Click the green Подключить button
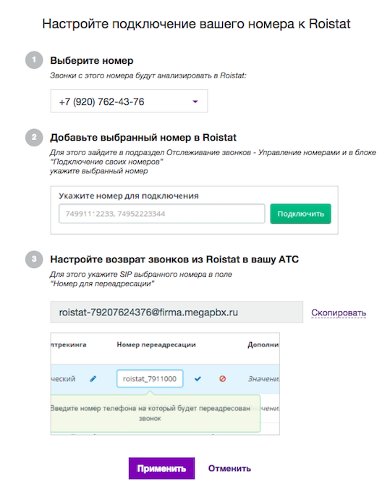 300,214
